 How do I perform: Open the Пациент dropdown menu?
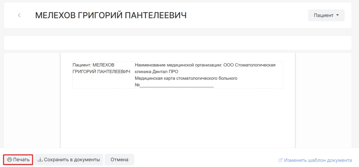(x=326, y=15)
